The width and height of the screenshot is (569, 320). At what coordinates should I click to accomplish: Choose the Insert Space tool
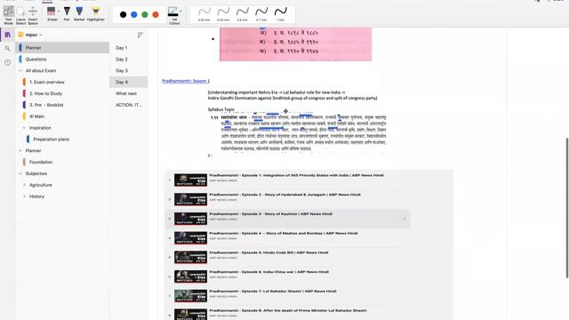(x=33, y=15)
